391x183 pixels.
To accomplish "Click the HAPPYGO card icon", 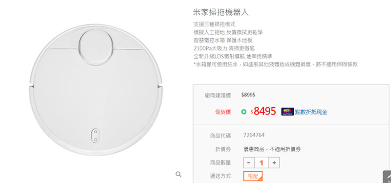I will [287, 112].
